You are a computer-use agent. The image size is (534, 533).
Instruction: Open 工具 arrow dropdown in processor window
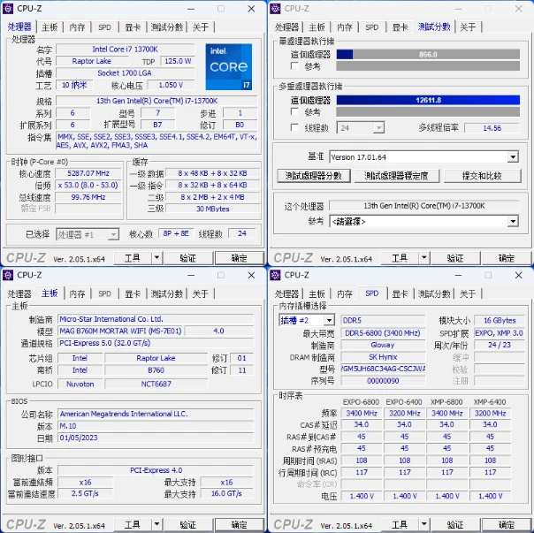tap(156, 258)
